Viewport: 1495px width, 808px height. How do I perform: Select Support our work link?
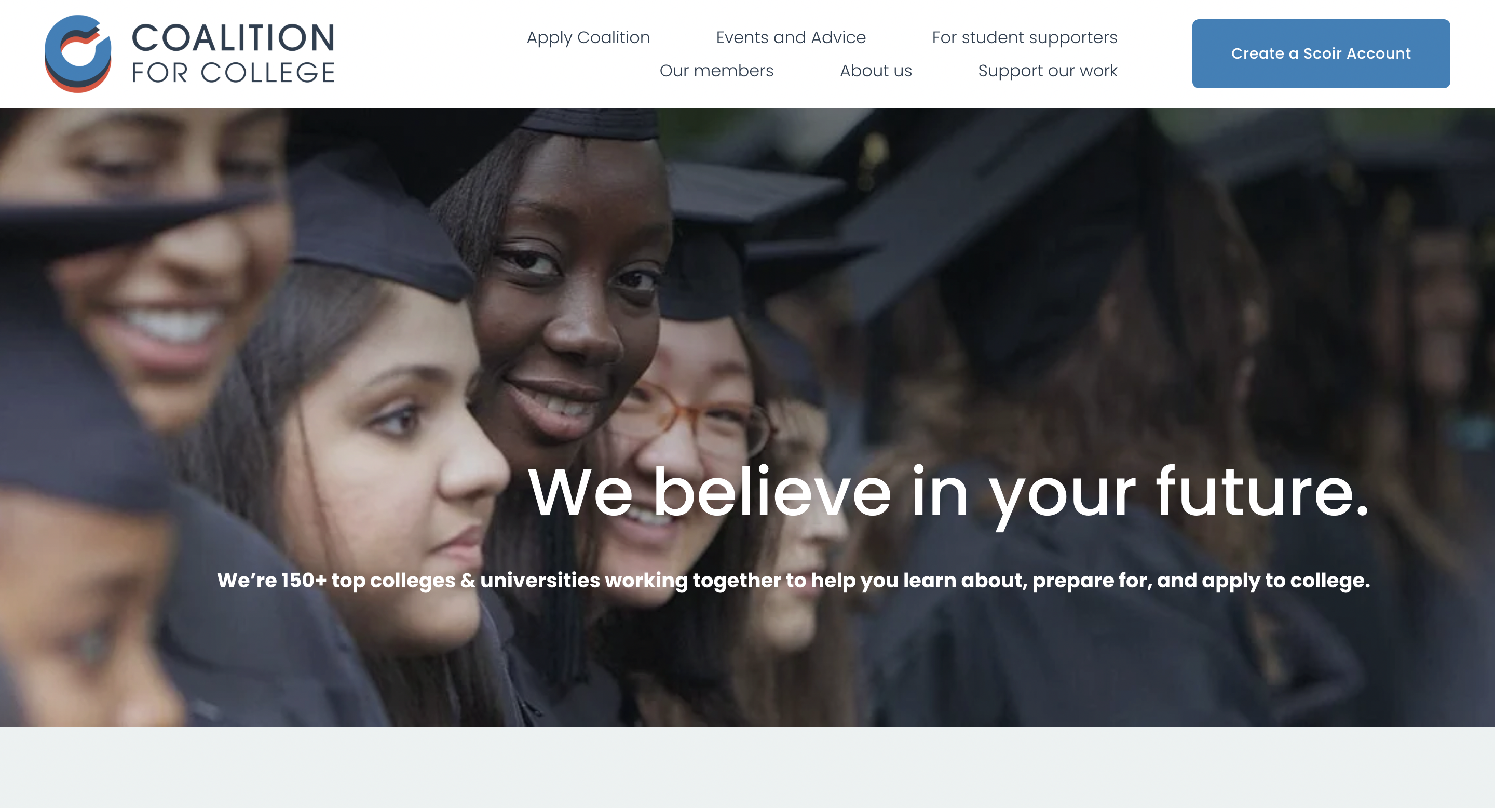pyautogui.click(x=1048, y=70)
